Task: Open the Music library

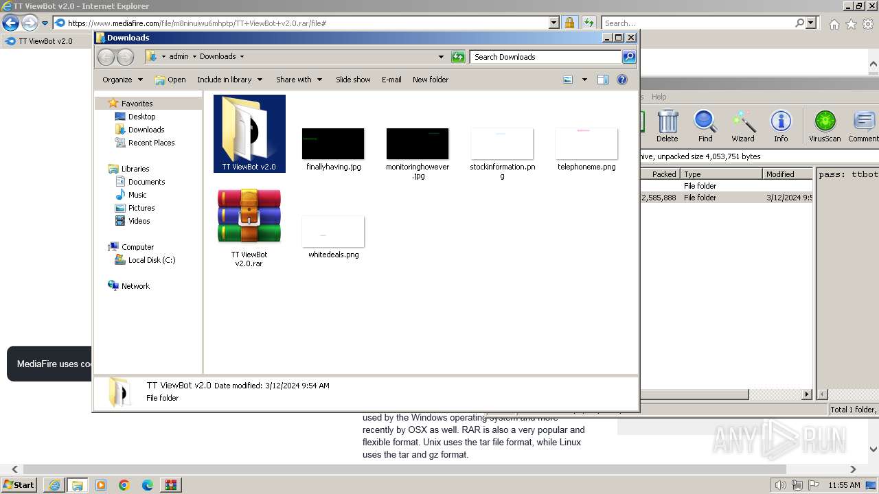Action: 137,195
